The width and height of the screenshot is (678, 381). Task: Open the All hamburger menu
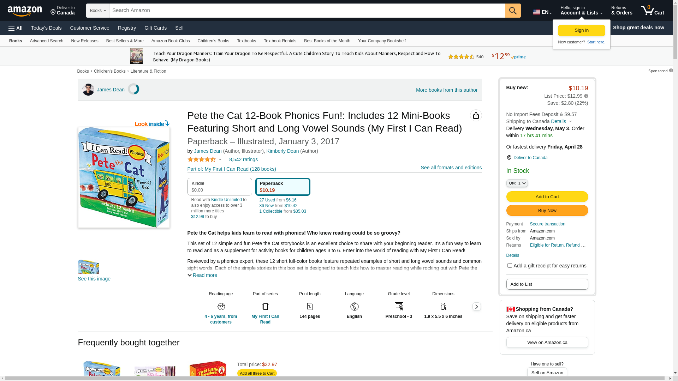(16, 28)
